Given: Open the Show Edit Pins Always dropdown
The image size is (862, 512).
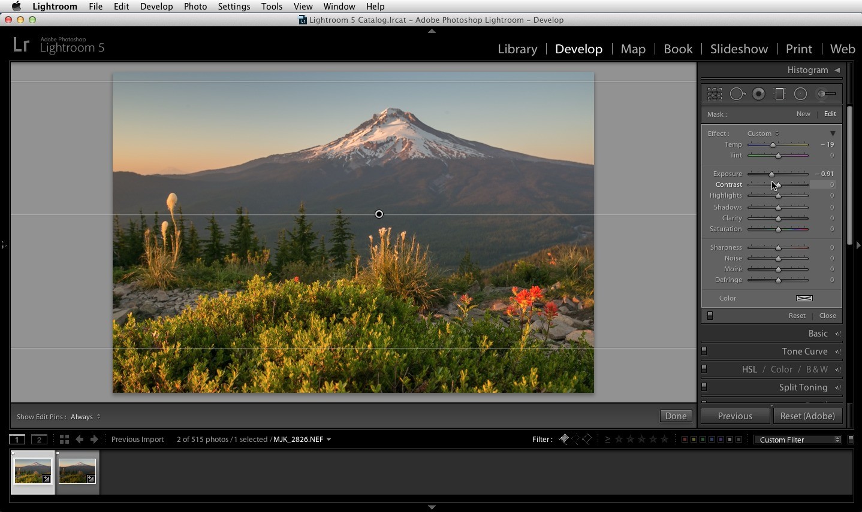Looking at the screenshot, I should [86, 417].
